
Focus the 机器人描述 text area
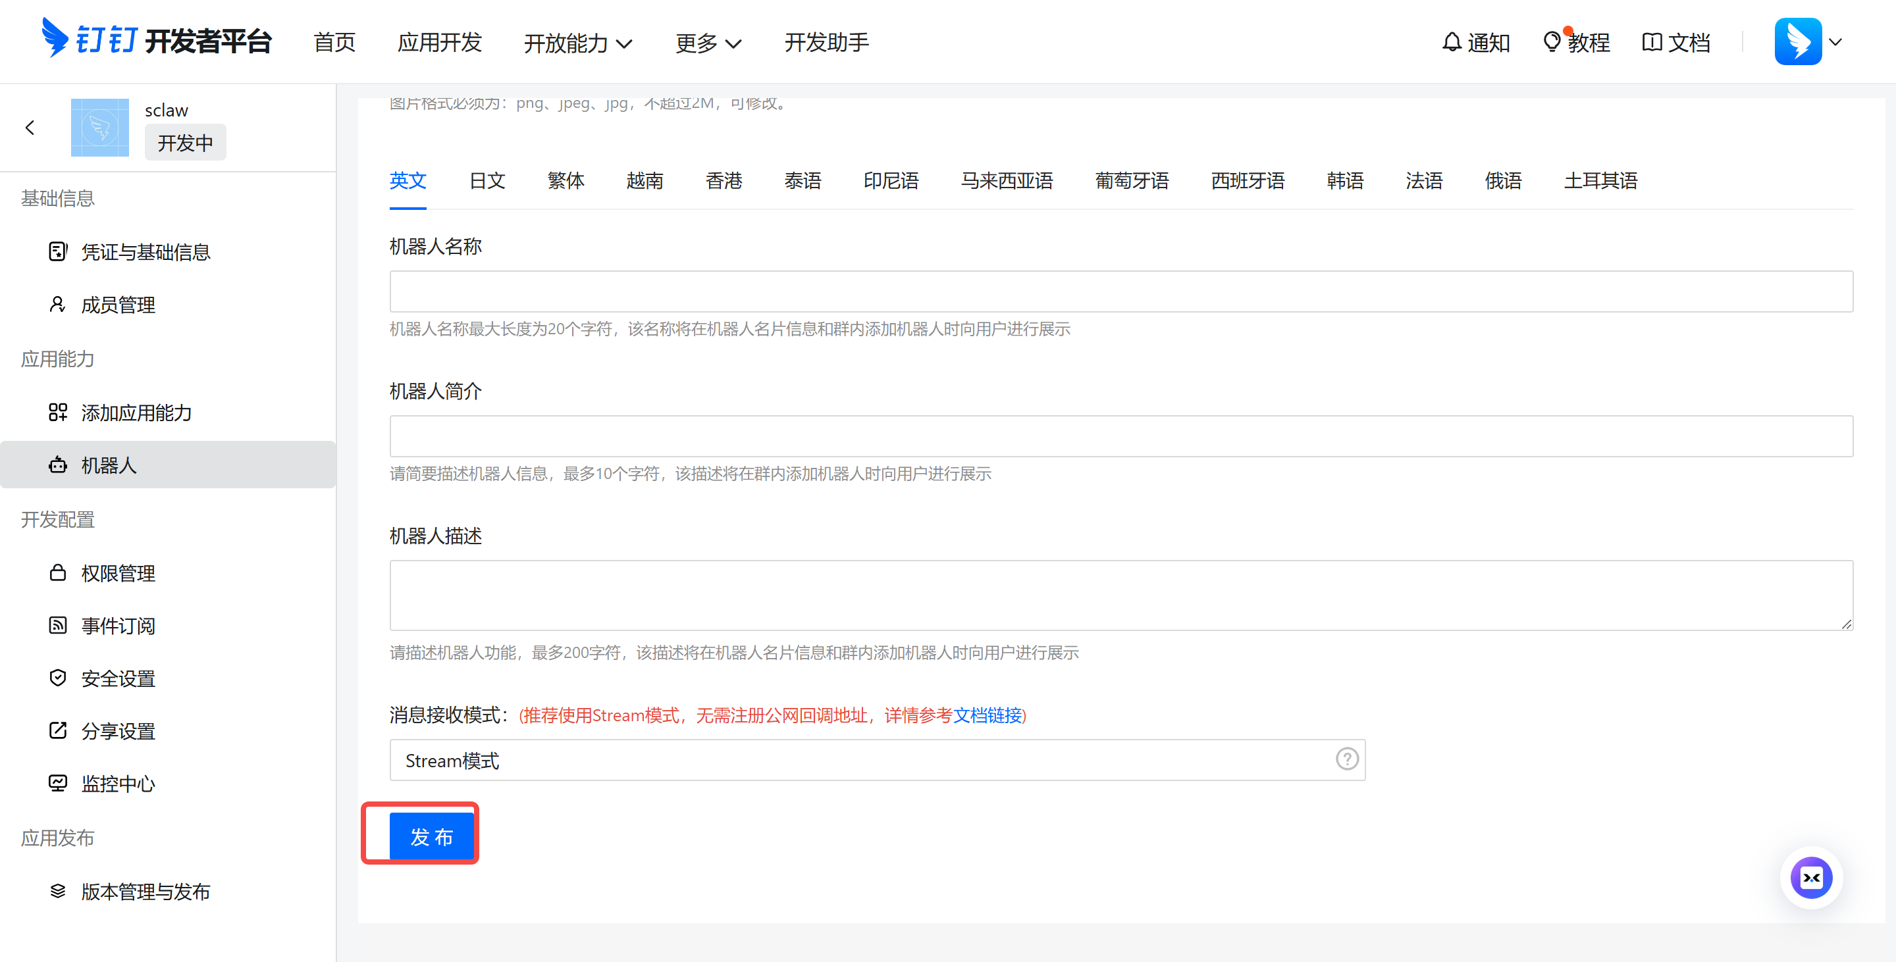click(1120, 595)
